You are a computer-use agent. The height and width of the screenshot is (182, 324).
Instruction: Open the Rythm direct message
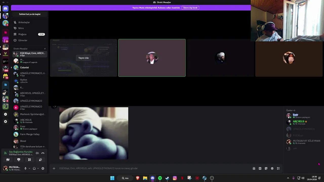pos(30,81)
